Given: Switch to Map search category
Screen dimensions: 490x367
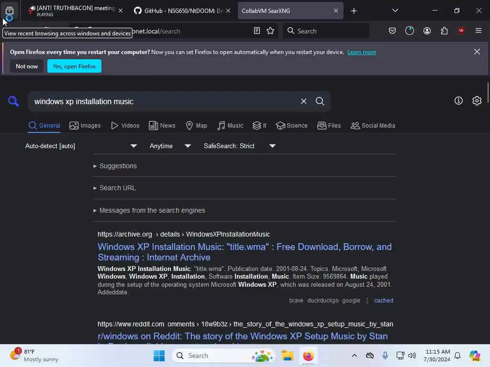Looking at the screenshot, I should click(196, 126).
